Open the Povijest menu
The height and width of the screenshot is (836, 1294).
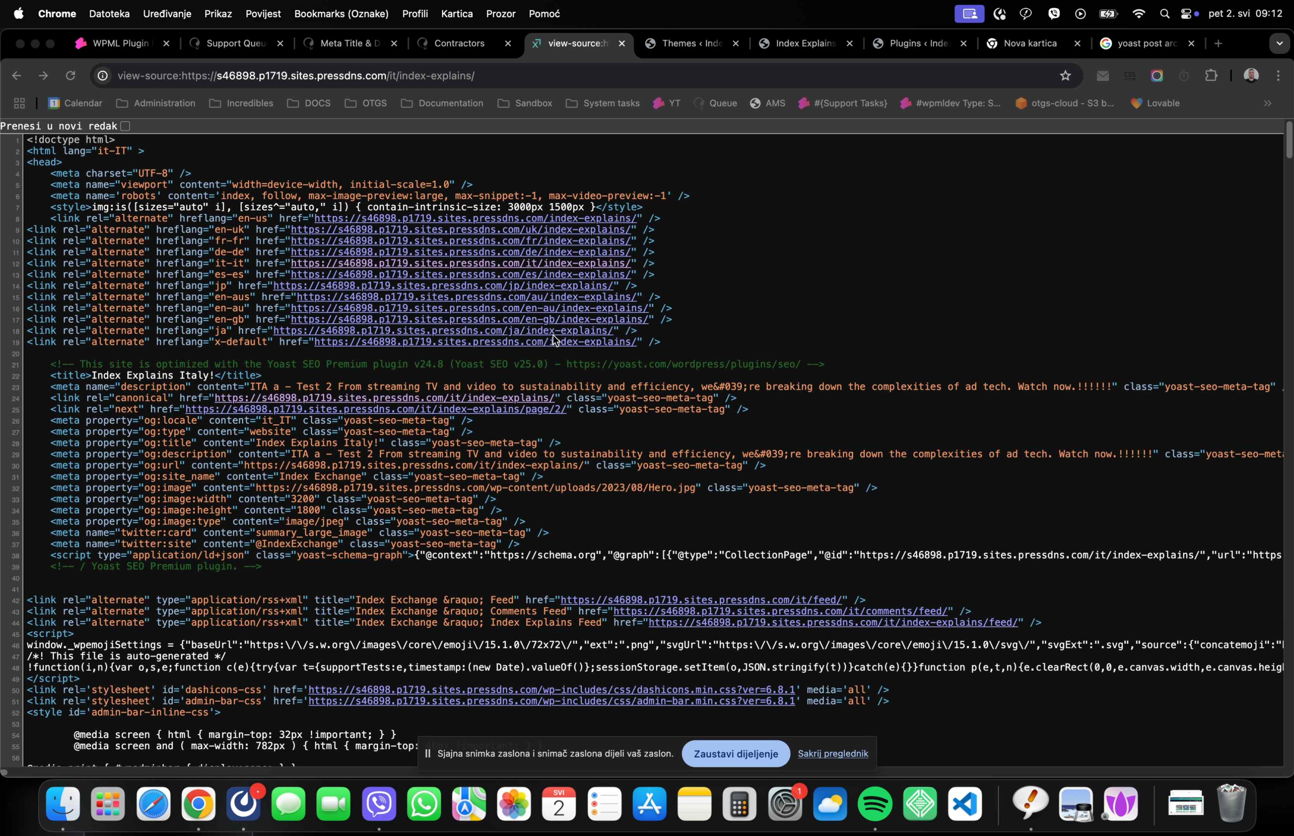263,14
